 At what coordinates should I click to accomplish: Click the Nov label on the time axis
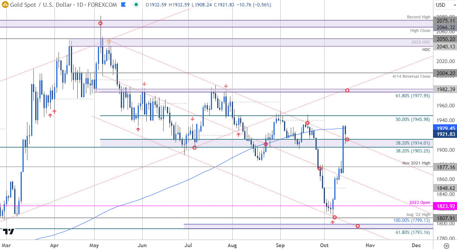pos(370,245)
